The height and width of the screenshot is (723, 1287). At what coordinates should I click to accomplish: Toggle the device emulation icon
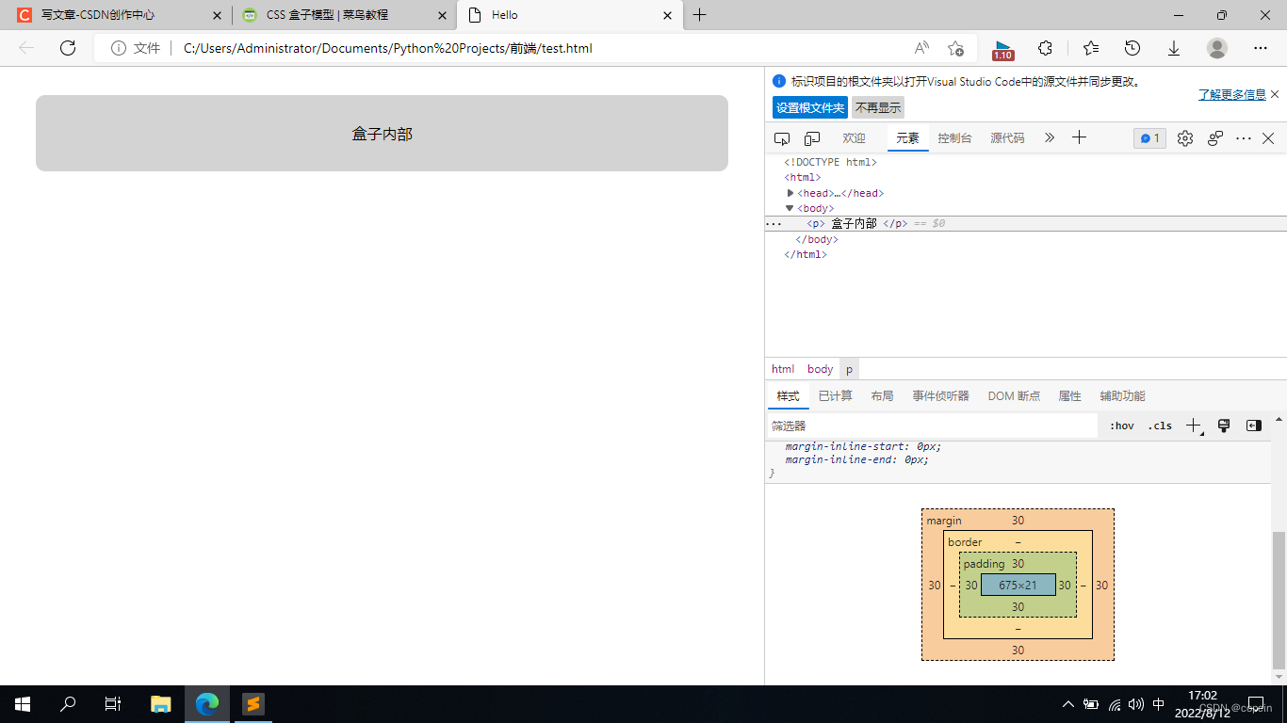(x=811, y=137)
